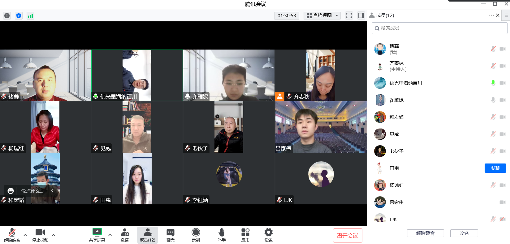
Task: Open the meeting info icon
Action: (7, 15)
